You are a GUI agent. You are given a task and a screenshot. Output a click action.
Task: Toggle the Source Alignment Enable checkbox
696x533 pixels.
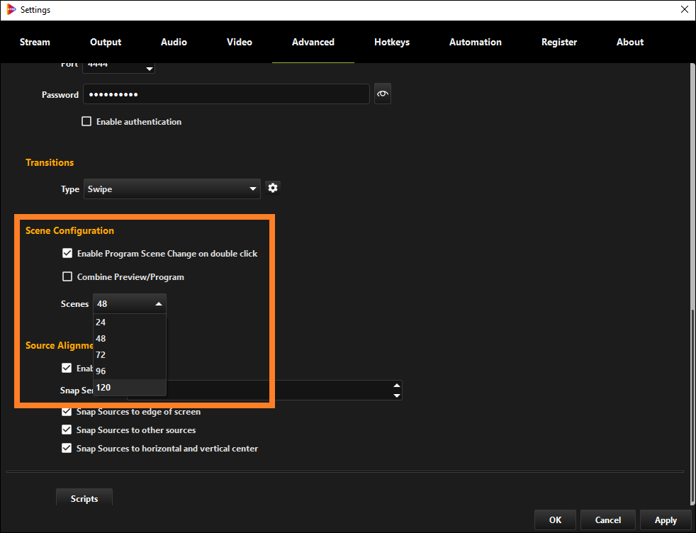coord(67,368)
